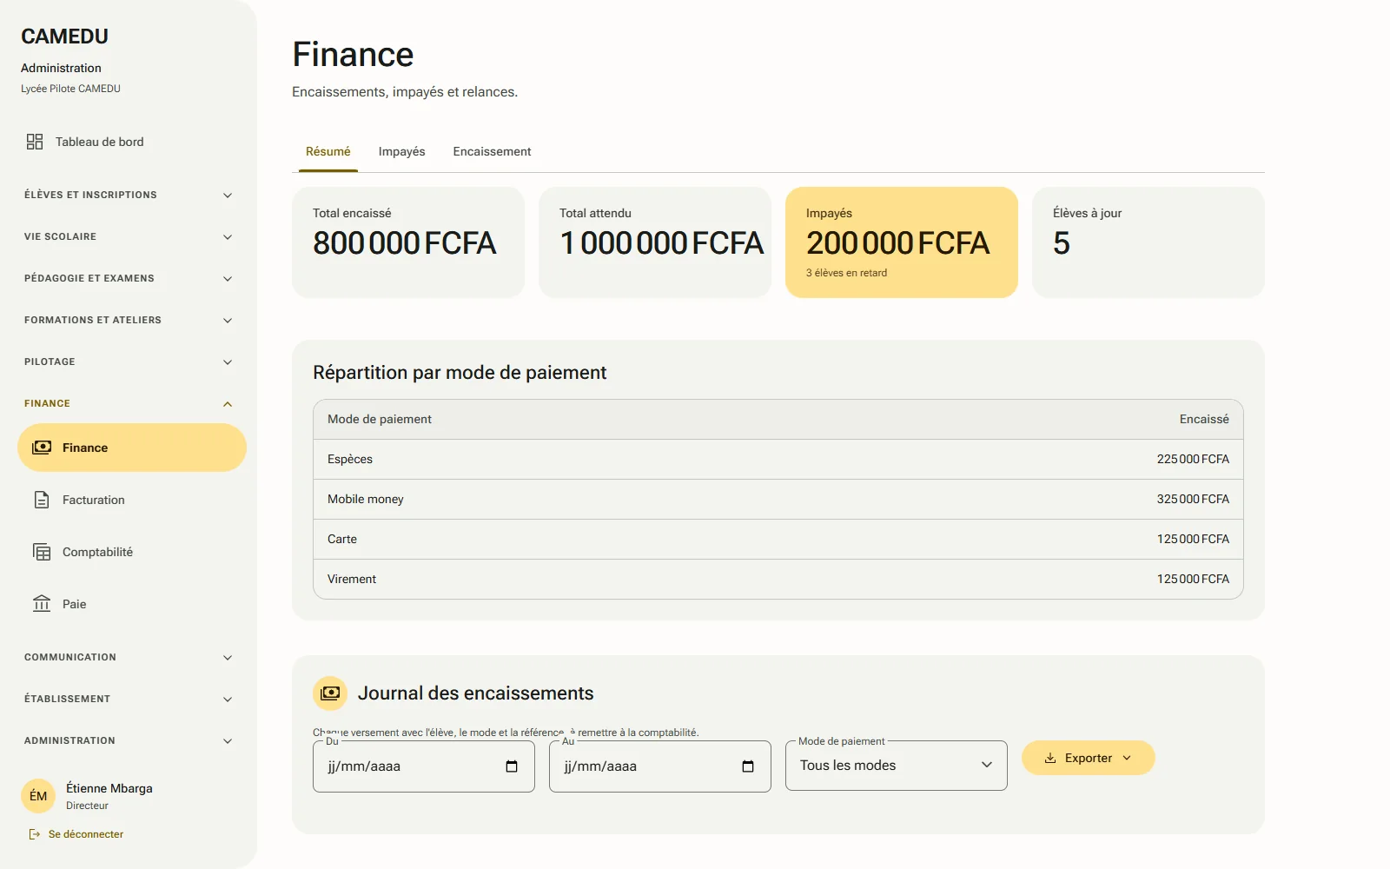
Task: Switch to the Impayés tab
Action: pyautogui.click(x=402, y=151)
